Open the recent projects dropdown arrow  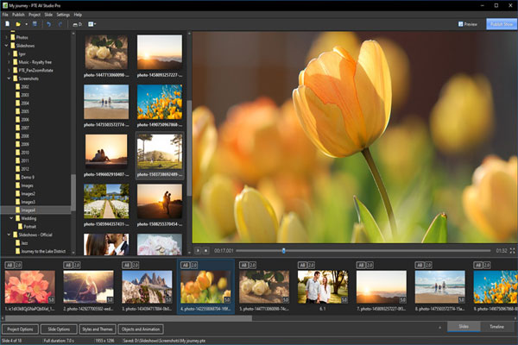tap(28, 24)
